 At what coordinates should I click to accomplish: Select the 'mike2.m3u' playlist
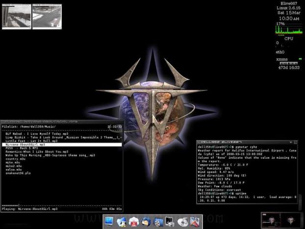14,166
